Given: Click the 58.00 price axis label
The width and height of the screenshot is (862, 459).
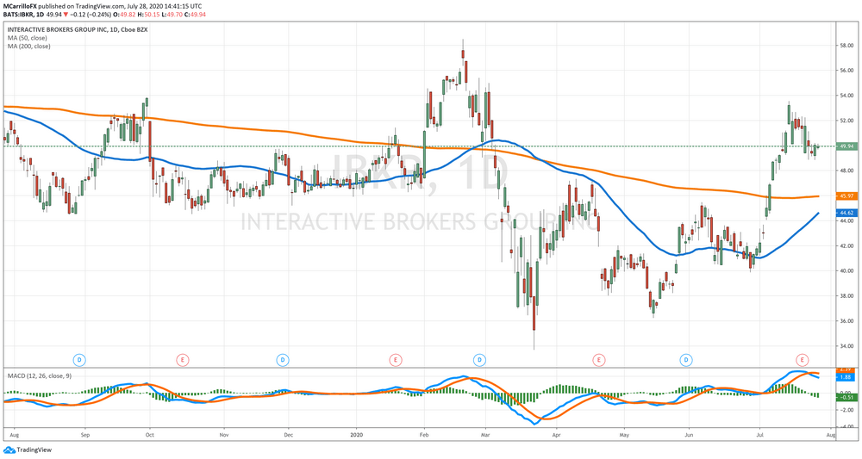Looking at the screenshot, I should click(846, 46).
